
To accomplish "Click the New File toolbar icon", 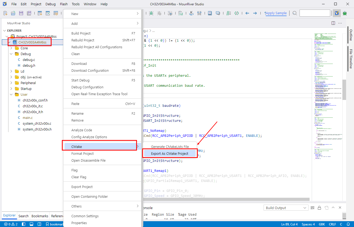I will [x=5, y=13].
